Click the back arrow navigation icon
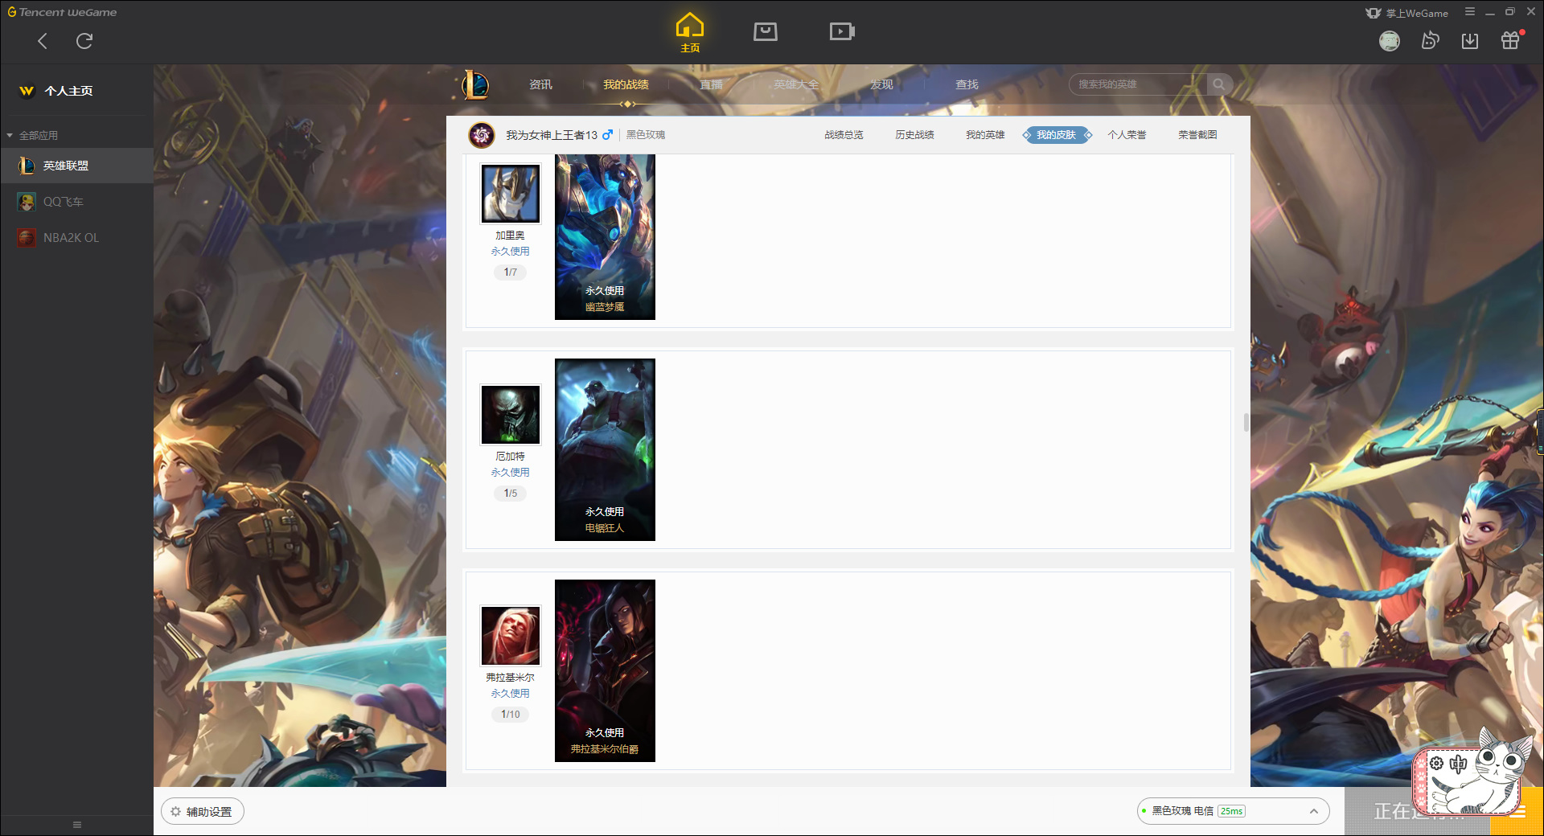The width and height of the screenshot is (1544, 836). click(x=43, y=41)
